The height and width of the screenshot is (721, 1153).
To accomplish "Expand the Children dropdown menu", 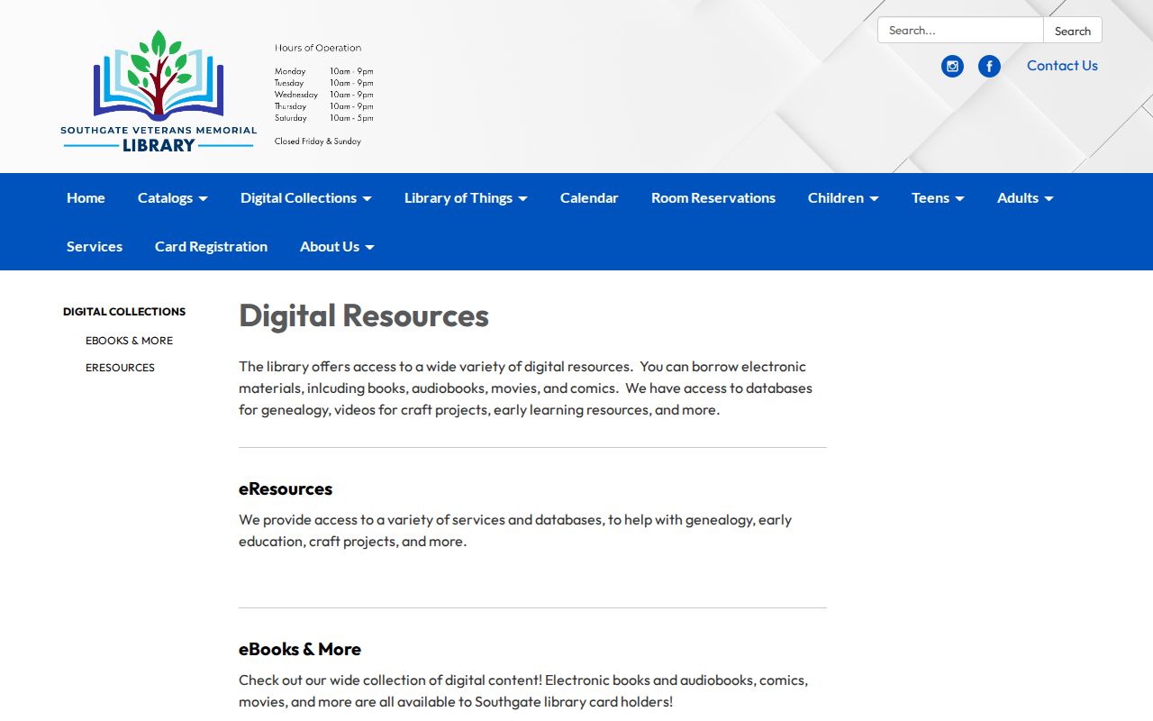I will (843, 197).
